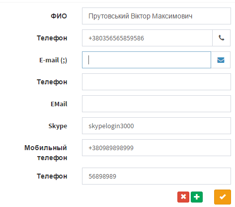Click the mobile field with +380989898999
Screen dimensions: 235x207
tap(157, 148)
